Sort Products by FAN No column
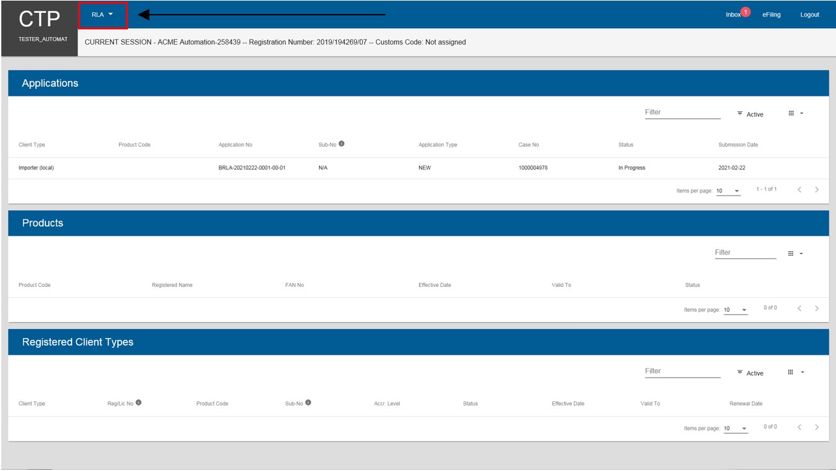Viewport: 836px width, 471px height. pos(294,285)
